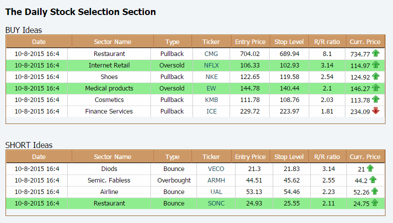Viewport: 393px width, 223px height.
Task: Open the CMG ticker link
Action: pos(212,54)
